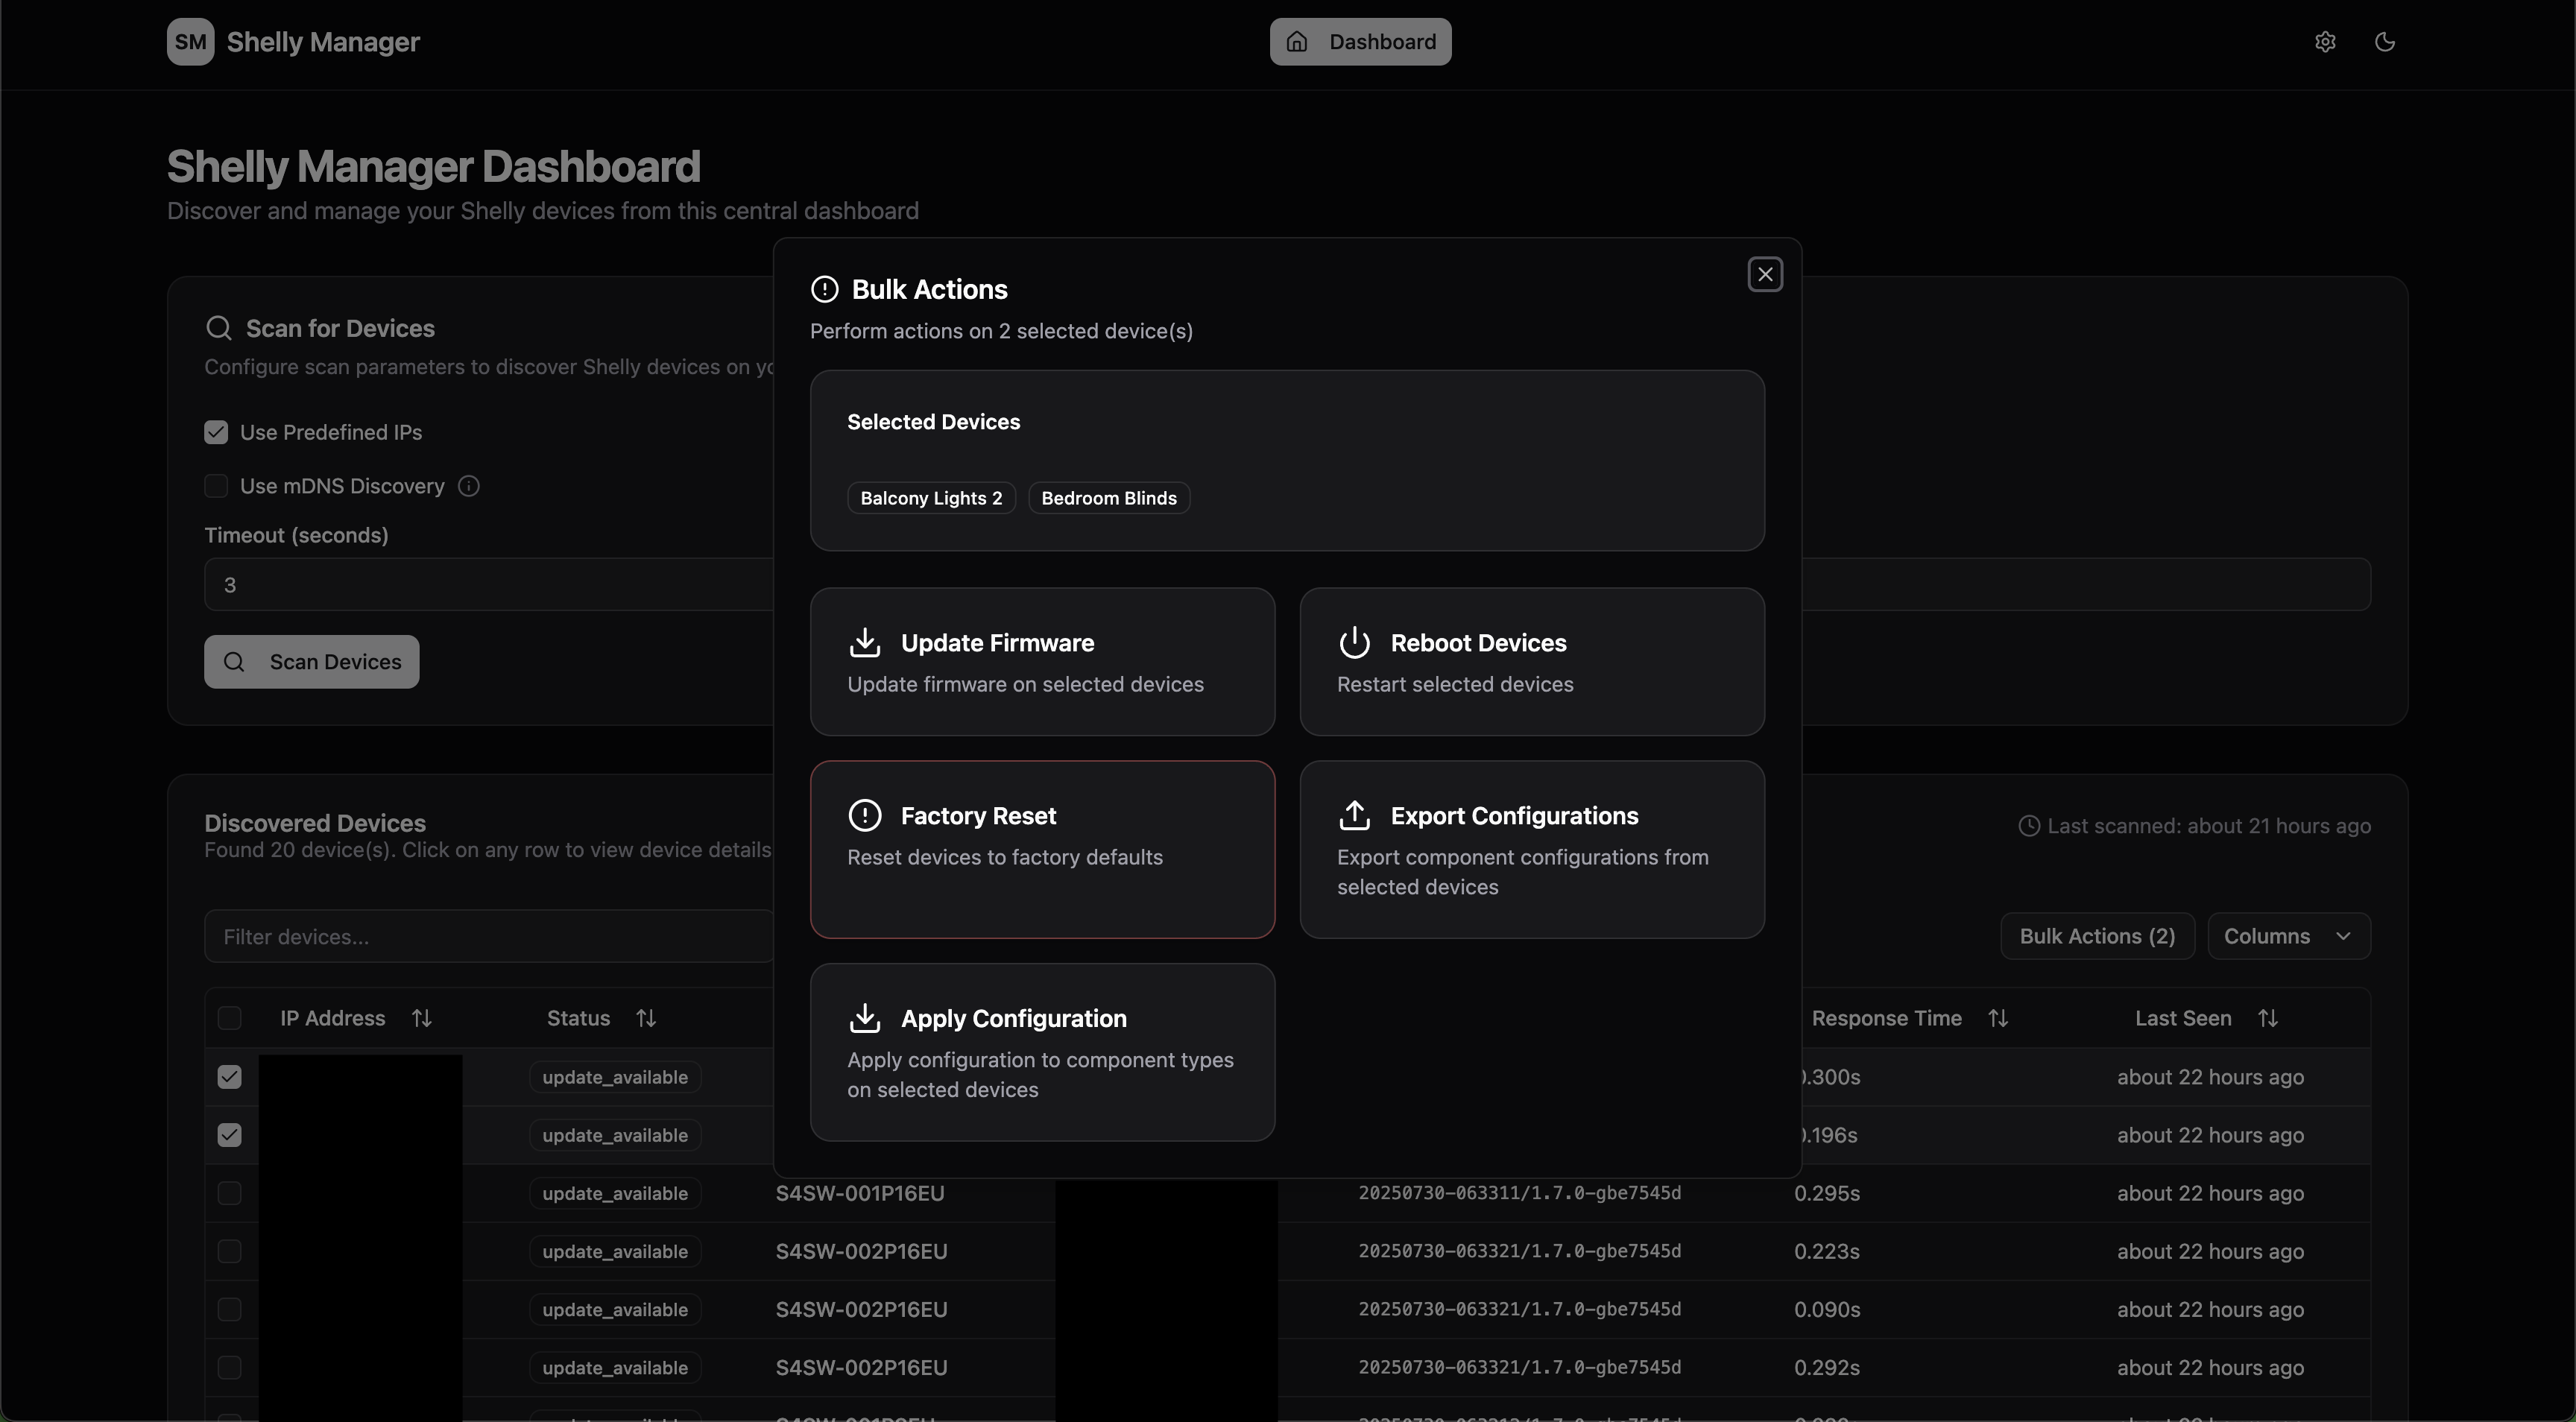The height and width of the screenshot is (1422, 2576).
Task: Sort by Status column arrows
Action: (646, 1018)
